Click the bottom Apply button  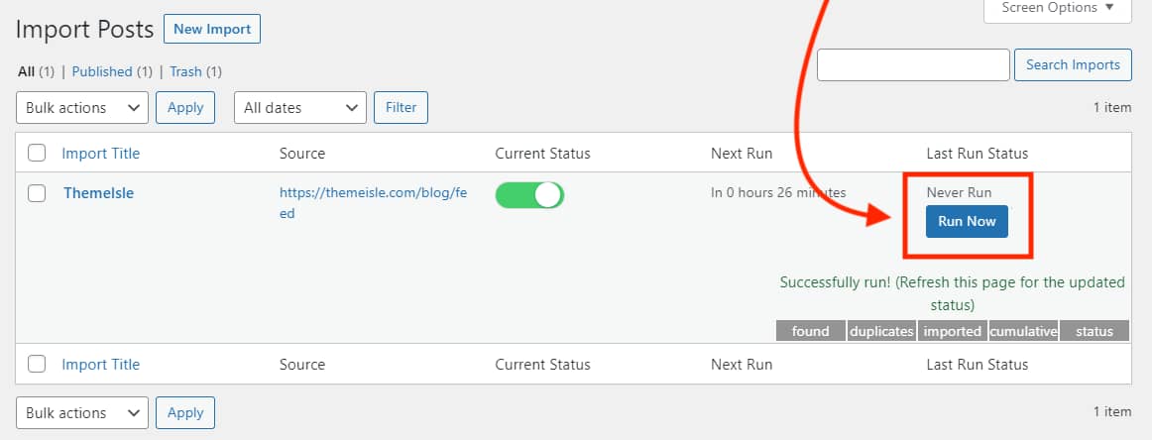[x=185, y=413]
